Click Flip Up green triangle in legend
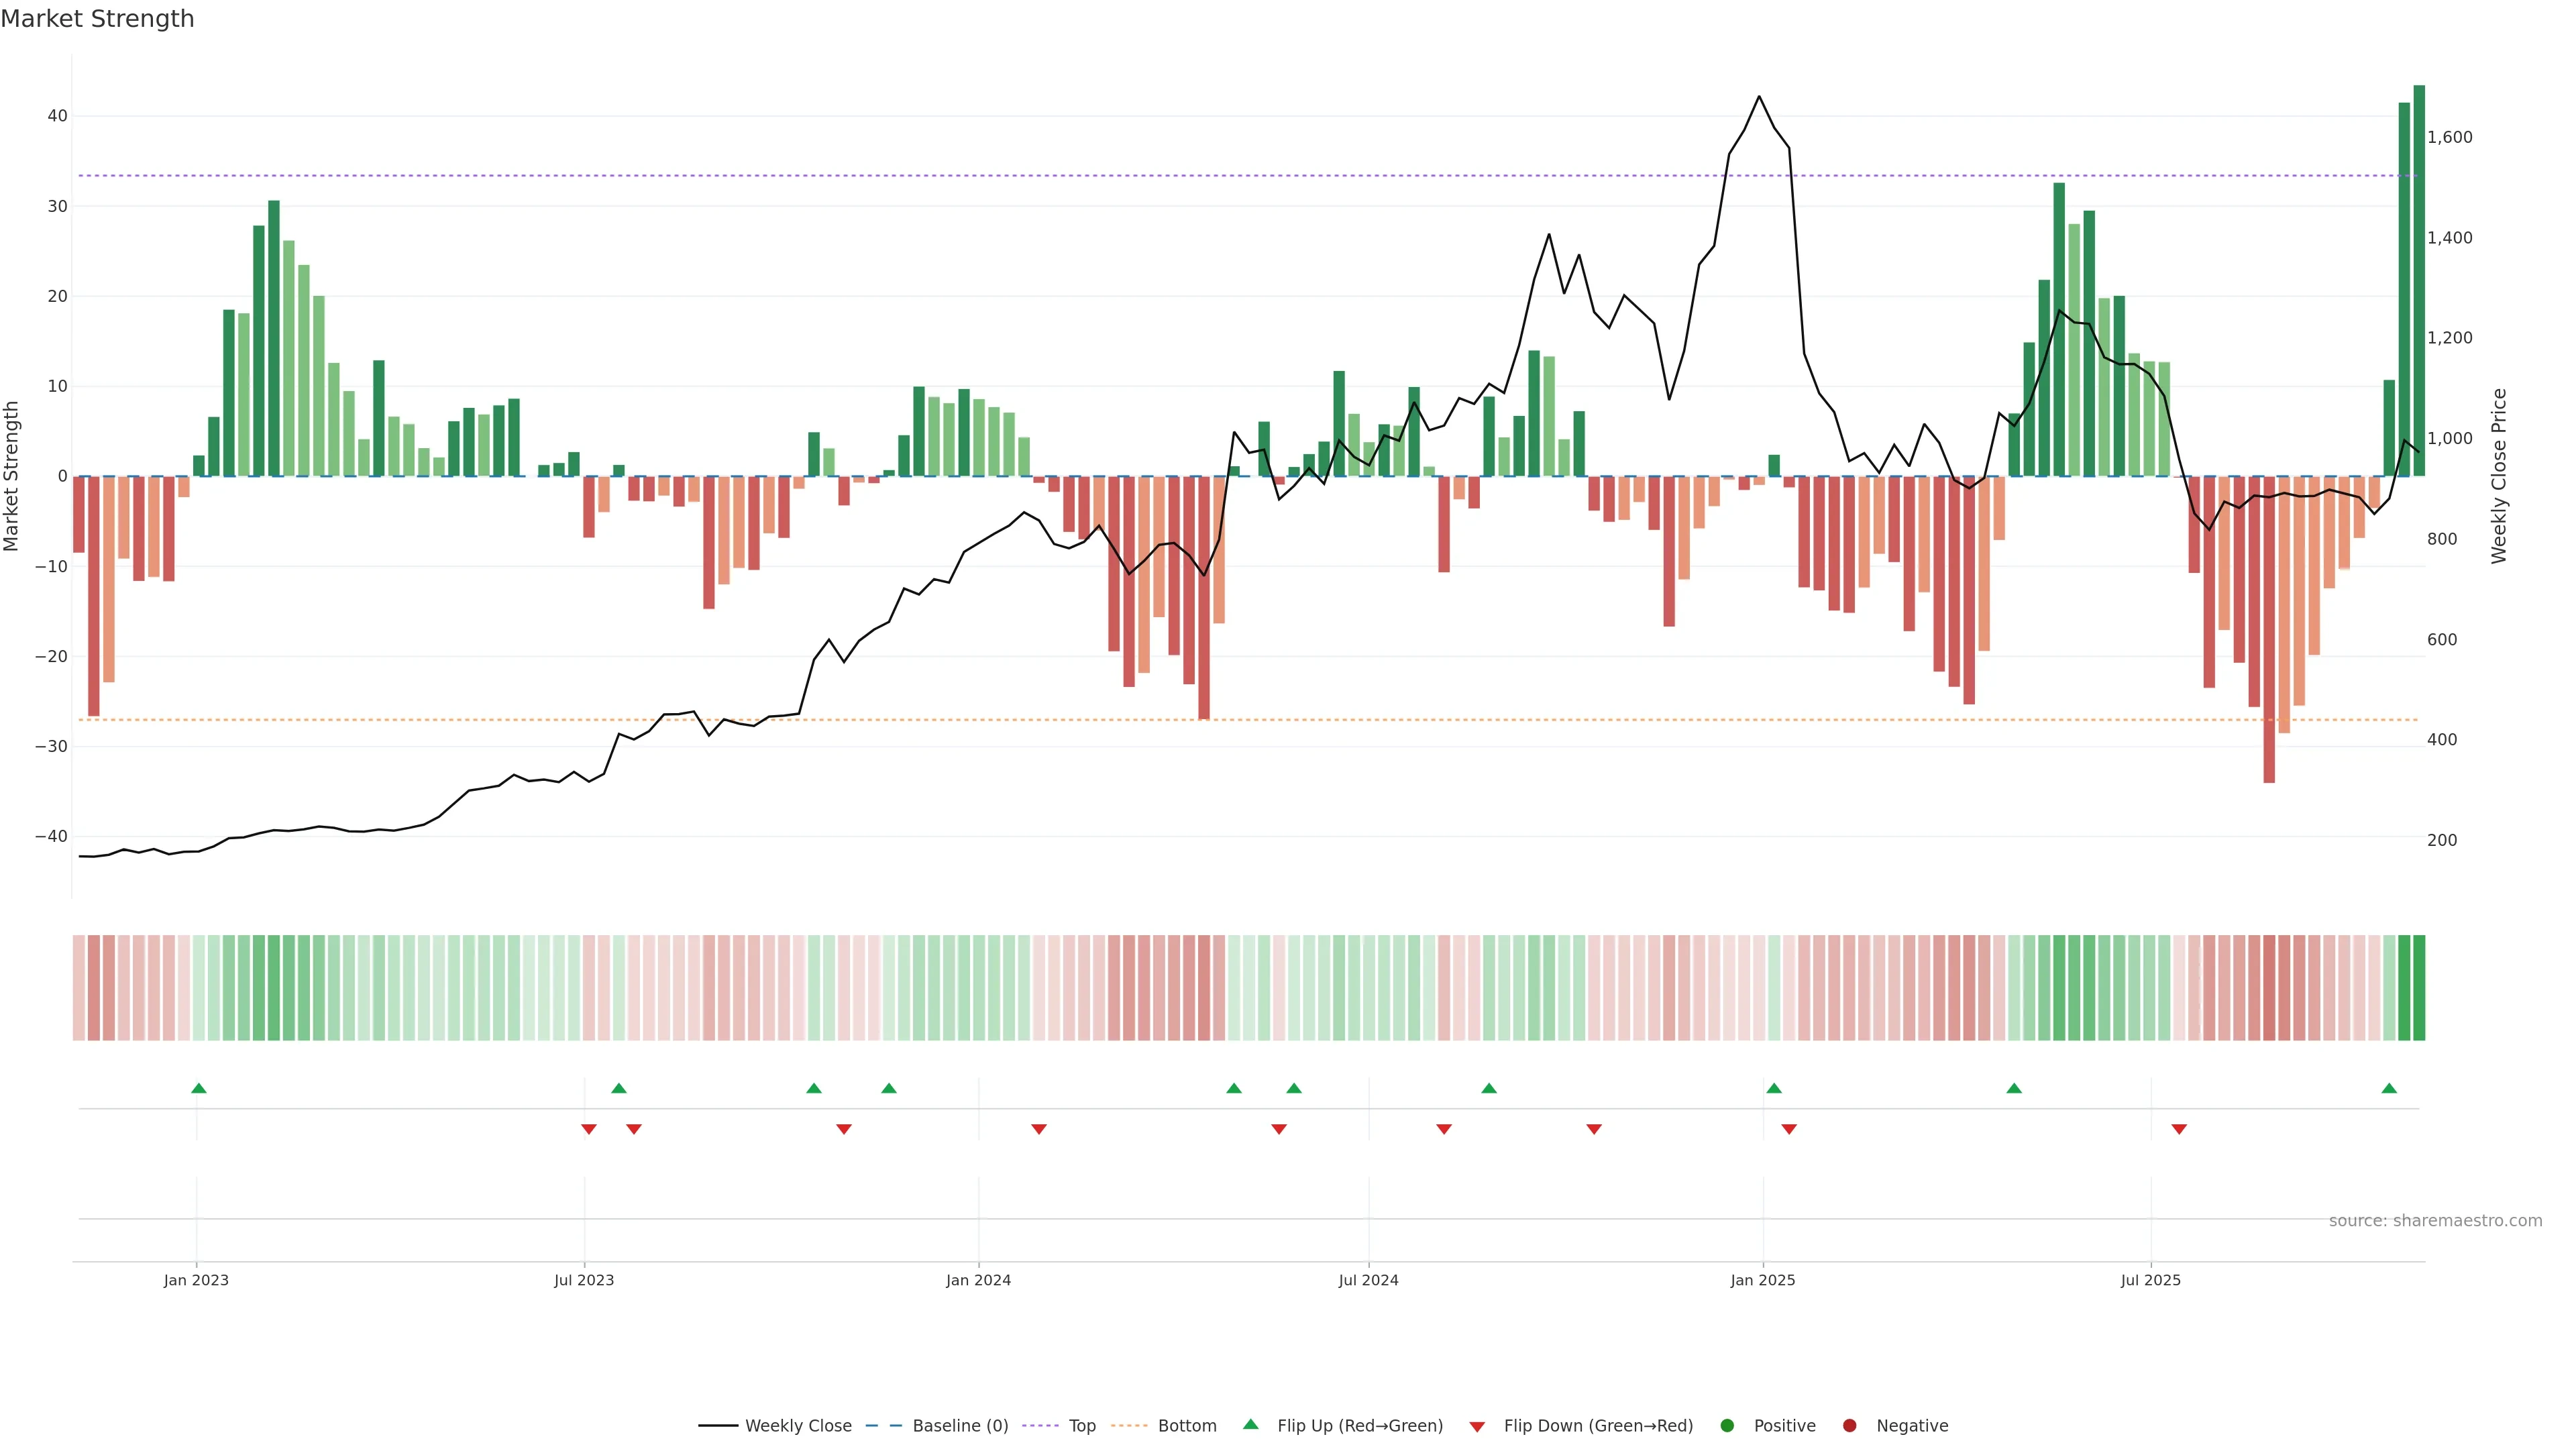The width and height of the screenshot is (2576, 1449). (x=1250, y=1425)
